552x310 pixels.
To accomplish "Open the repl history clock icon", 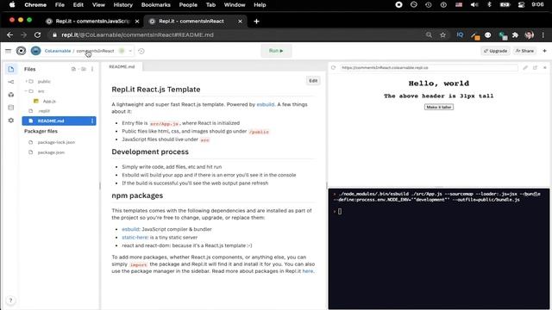I will (x=141, y=51).
